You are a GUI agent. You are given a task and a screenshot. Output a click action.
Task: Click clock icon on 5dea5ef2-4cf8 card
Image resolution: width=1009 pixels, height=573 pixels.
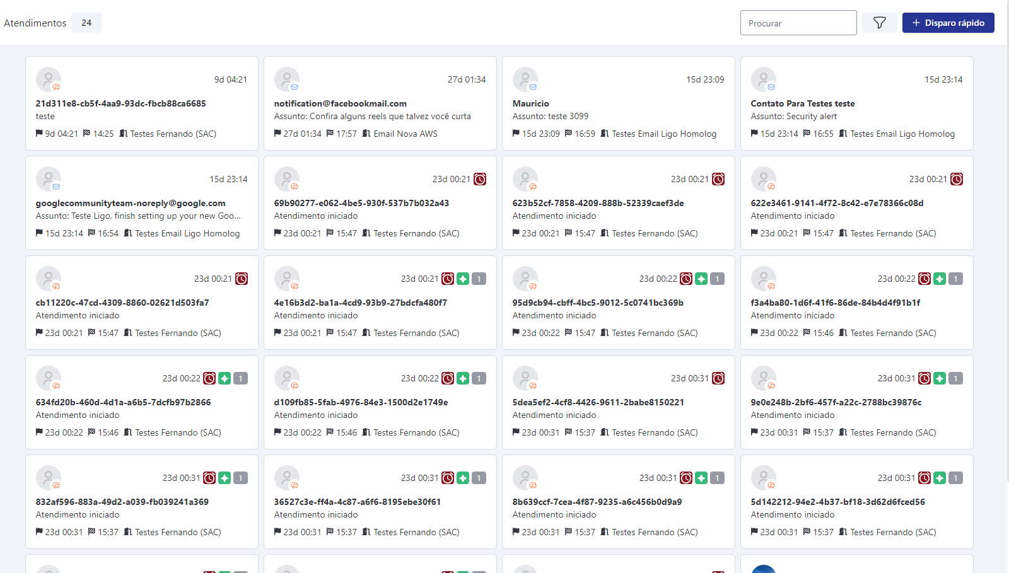pos(718,378)
